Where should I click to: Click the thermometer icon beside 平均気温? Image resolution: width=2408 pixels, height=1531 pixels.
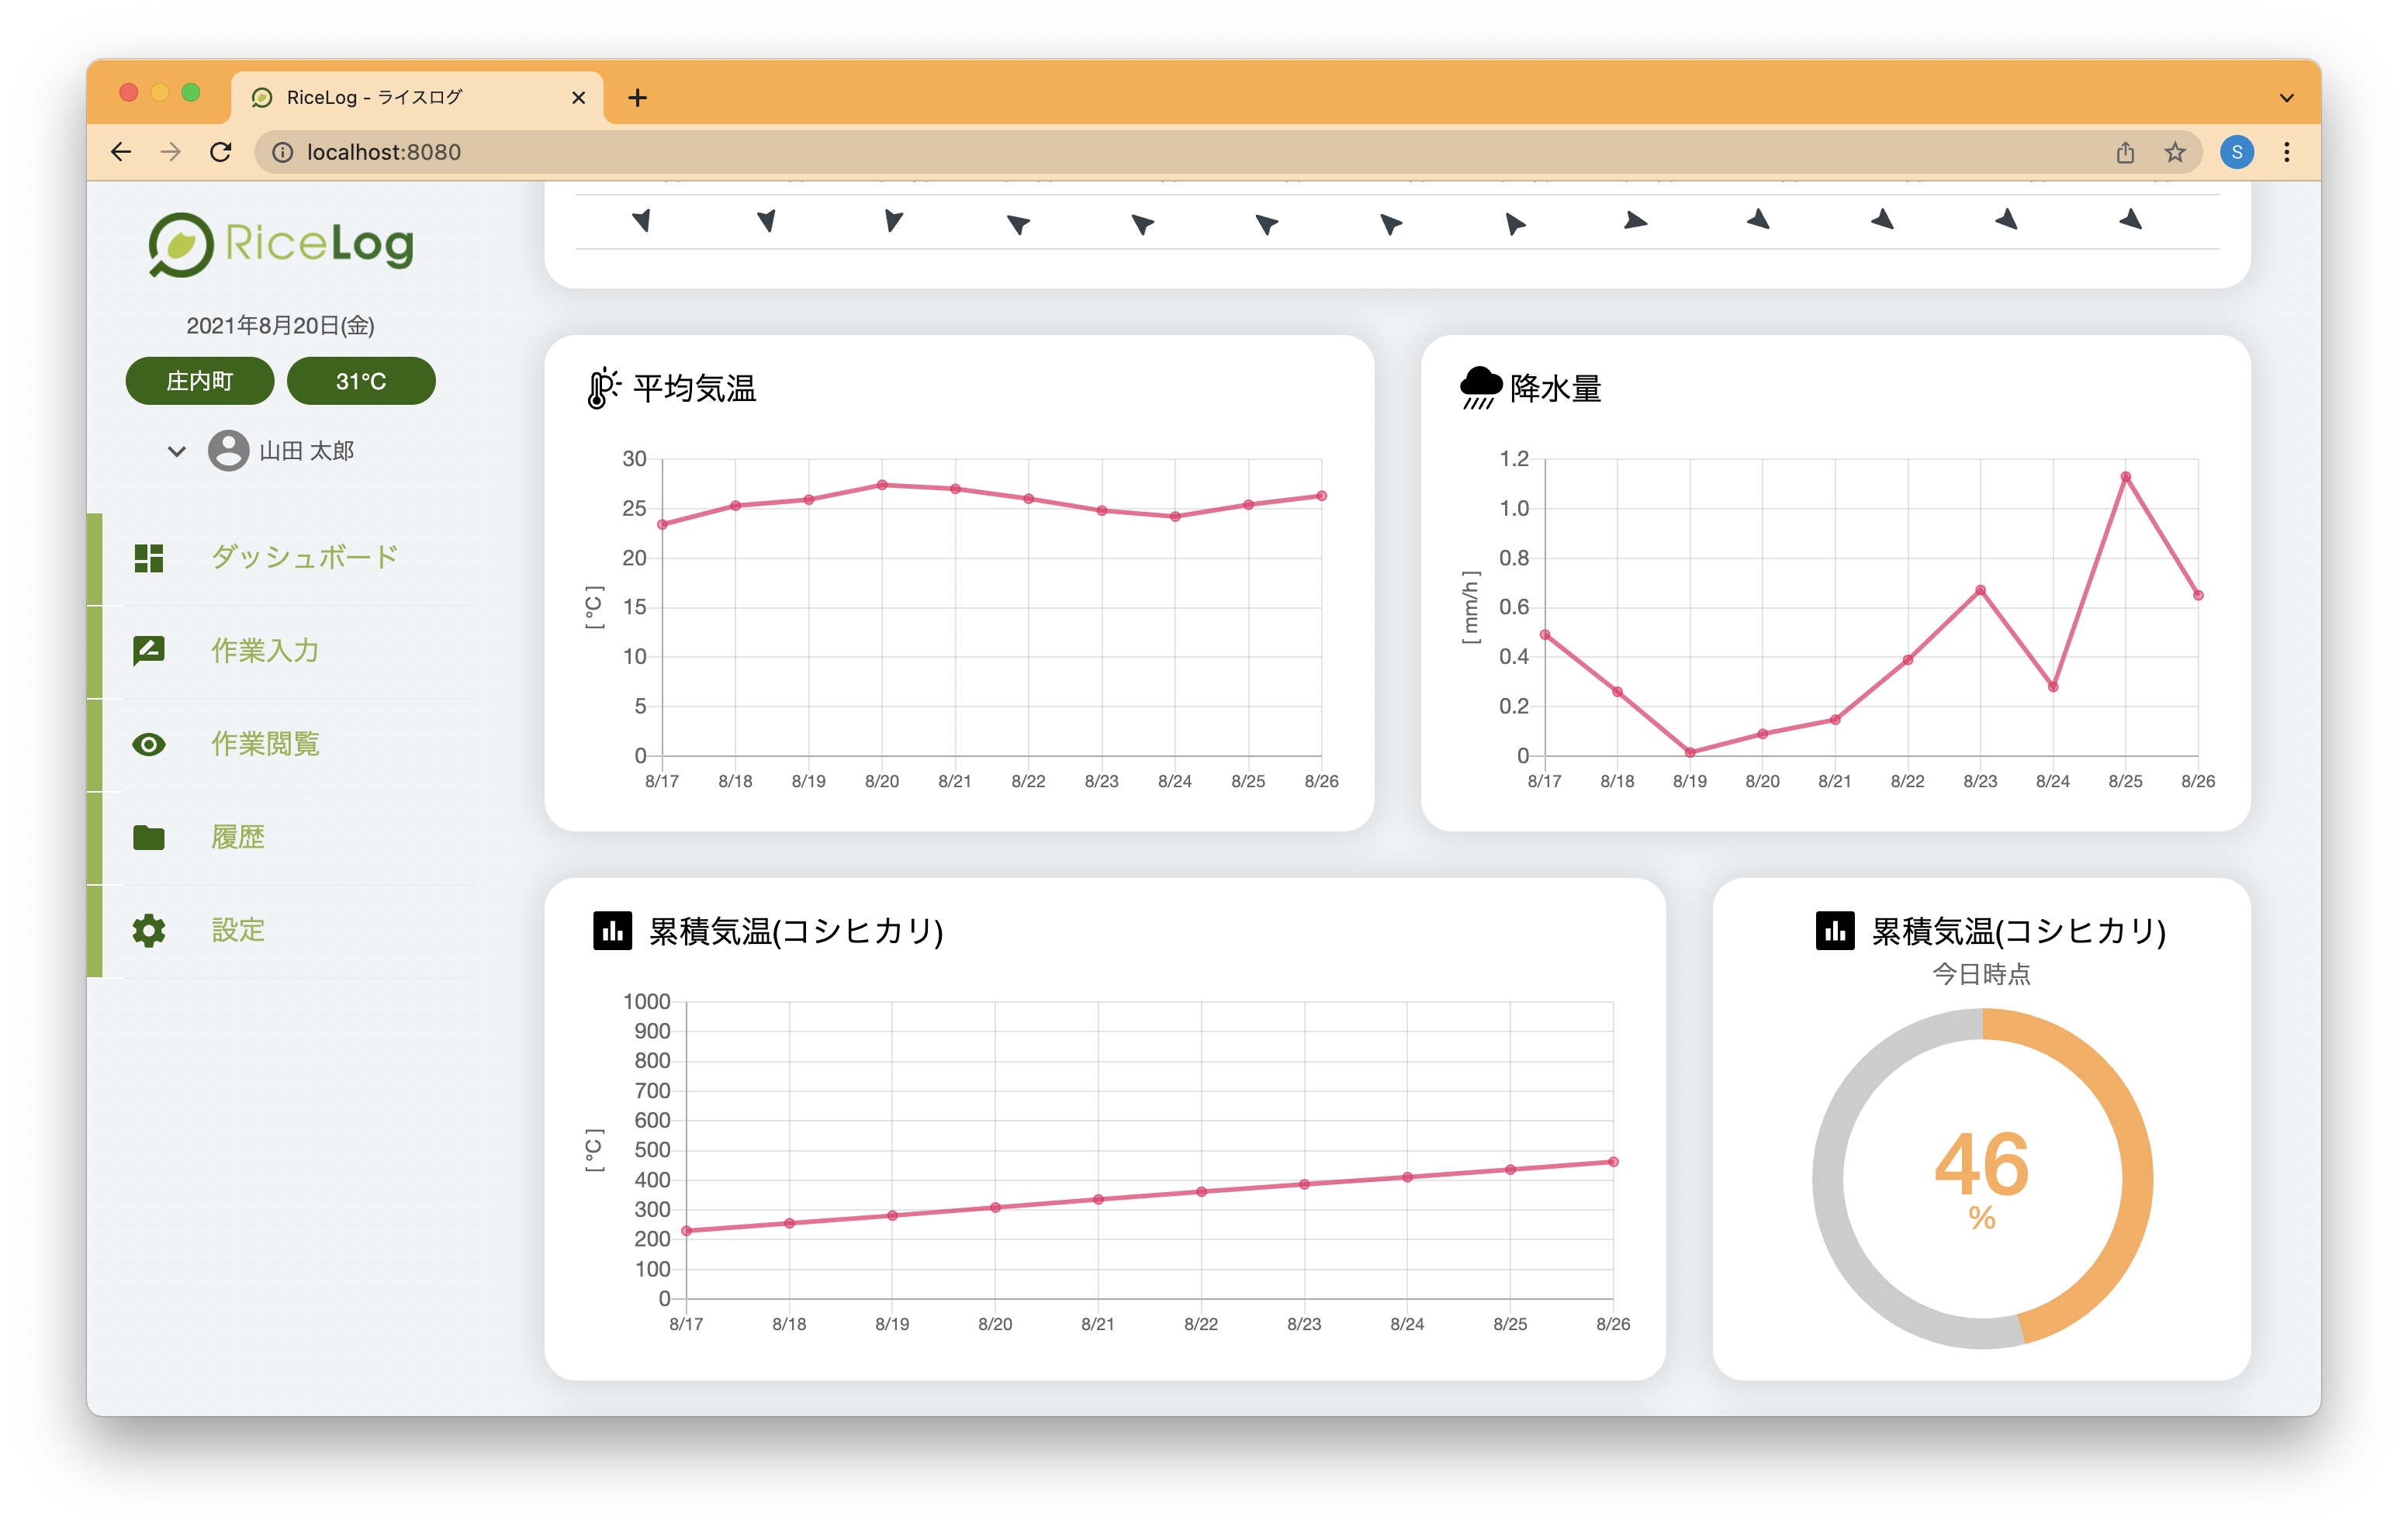tap(603, 388)
